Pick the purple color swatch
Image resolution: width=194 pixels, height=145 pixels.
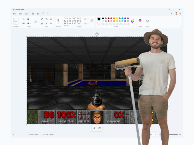128,18
